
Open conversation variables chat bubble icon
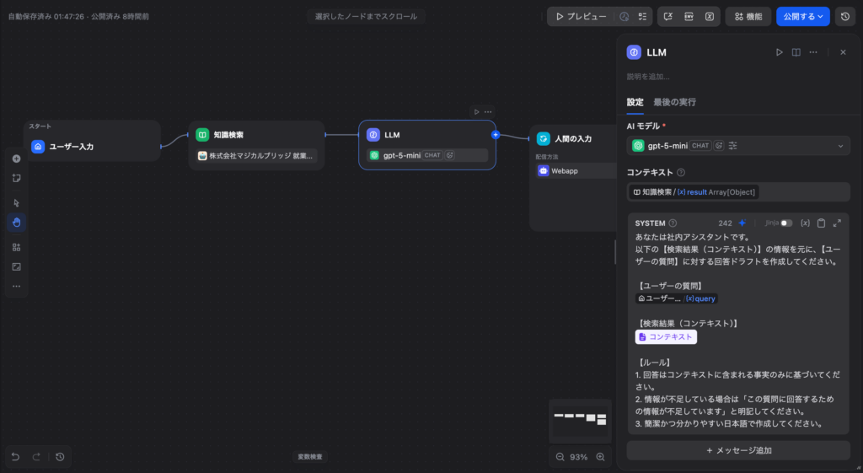click(668, 17)
